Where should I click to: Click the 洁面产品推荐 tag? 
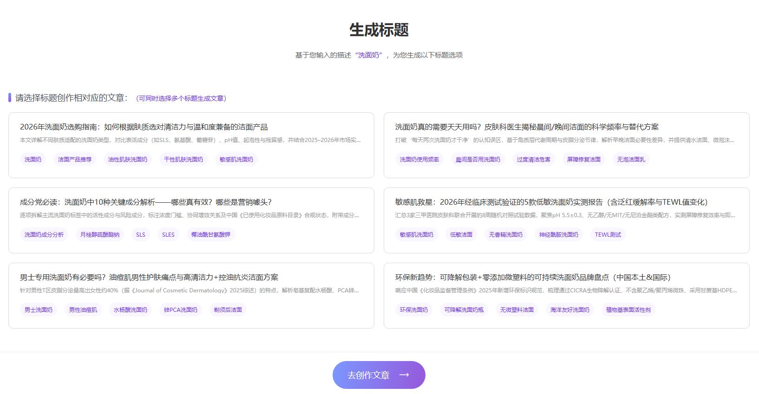click(x=75, y=159)
